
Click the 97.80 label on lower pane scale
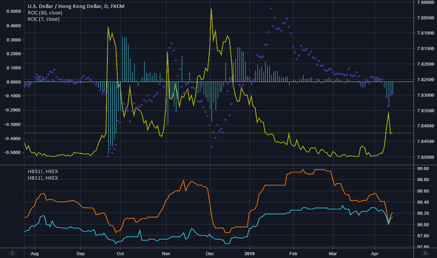(423, 235)
